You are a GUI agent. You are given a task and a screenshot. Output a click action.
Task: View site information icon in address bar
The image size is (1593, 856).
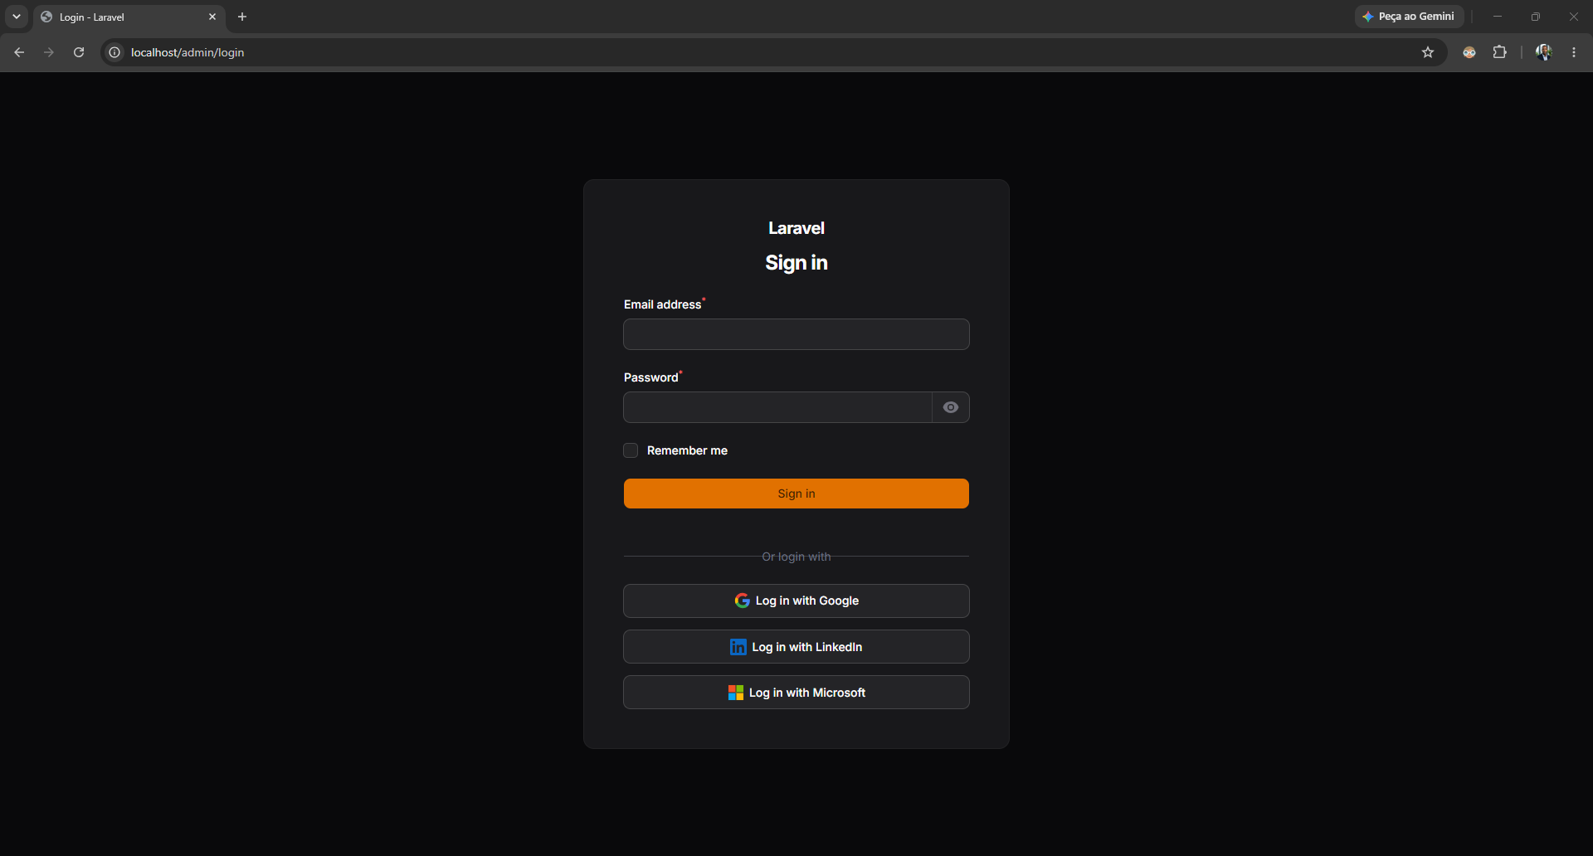114,52
